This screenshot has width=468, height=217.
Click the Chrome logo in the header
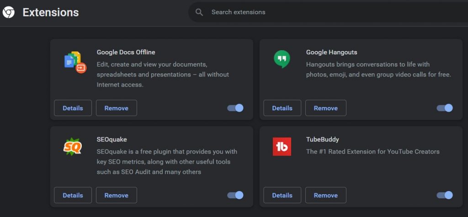8,12
